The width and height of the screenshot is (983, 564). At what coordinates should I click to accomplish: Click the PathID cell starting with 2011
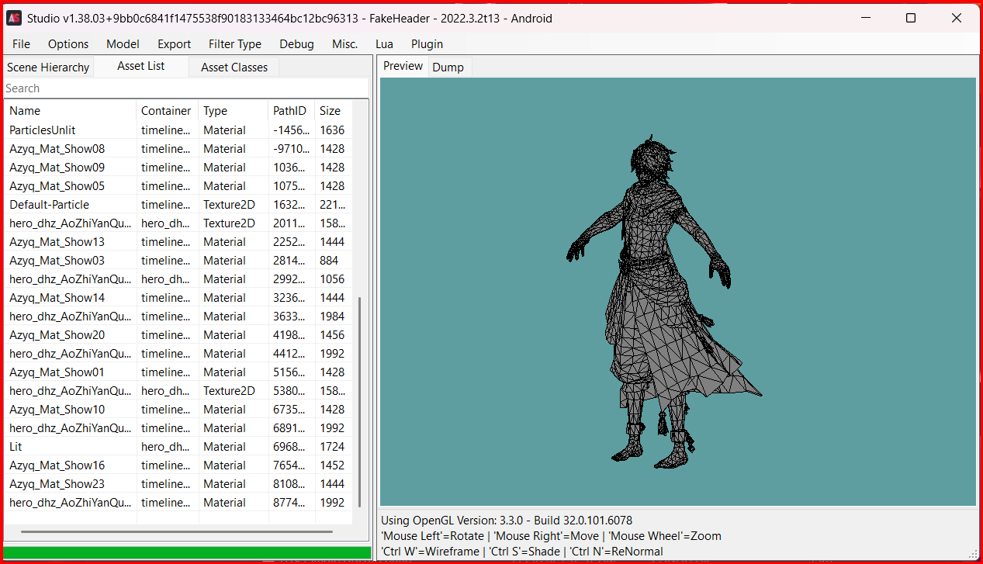point(292,223)
